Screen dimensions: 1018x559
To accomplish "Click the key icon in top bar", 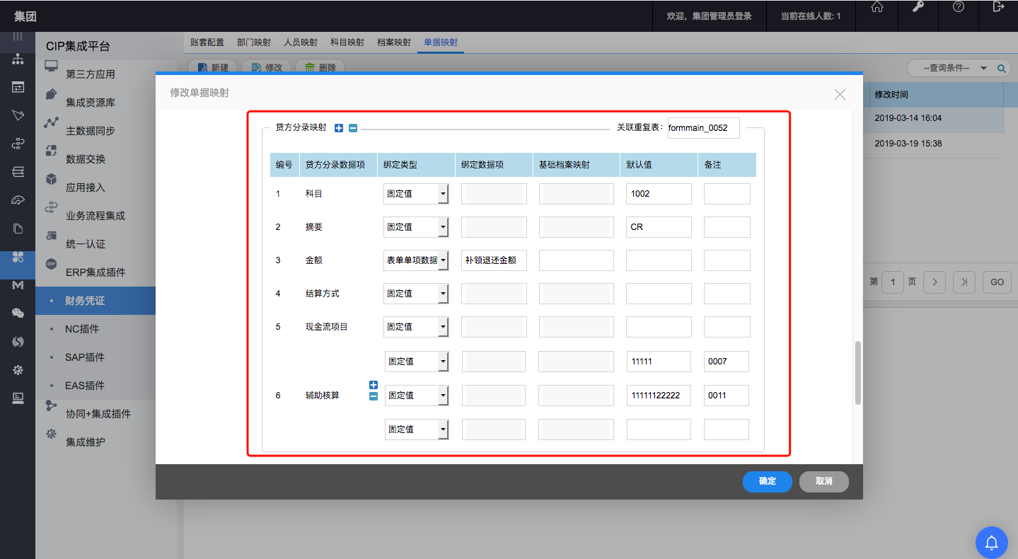I will tap(918, 7).
